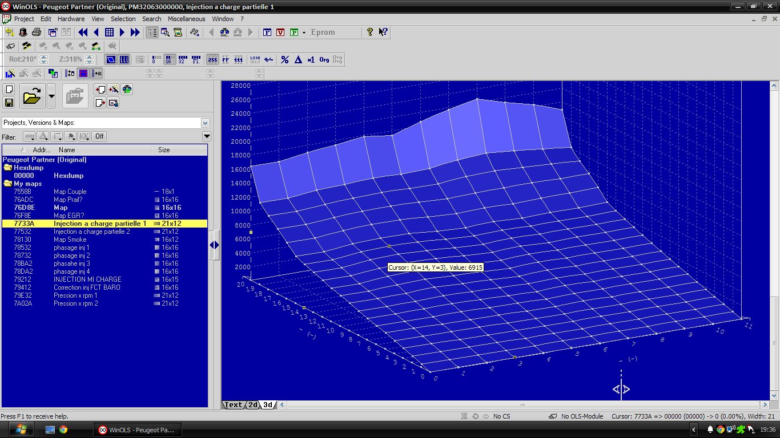780x438 pixels.
Task: Open the Hardware menu
Action: [71, 19]
